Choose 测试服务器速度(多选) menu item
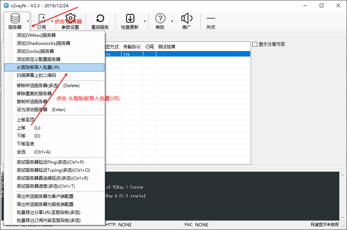This screenshot has height=230, width=347. click(55, 186)
